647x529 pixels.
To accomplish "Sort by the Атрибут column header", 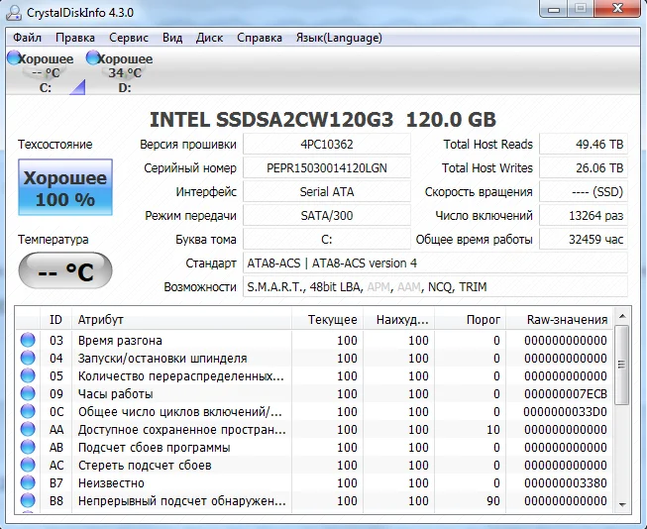I will point(183,320).
